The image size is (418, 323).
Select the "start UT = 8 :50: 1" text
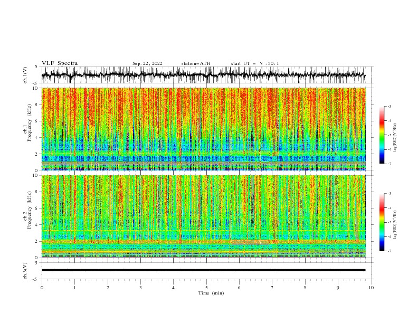(255, 63)
